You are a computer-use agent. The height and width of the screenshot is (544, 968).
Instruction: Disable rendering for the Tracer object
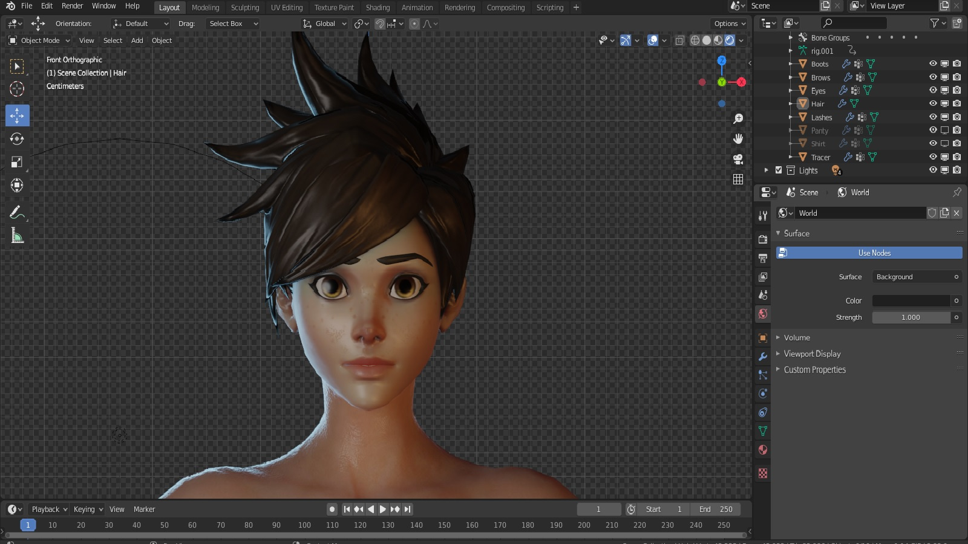[957, 157]
